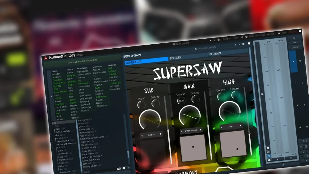
Task: Open the Settings menu
Action: [270, 34]
